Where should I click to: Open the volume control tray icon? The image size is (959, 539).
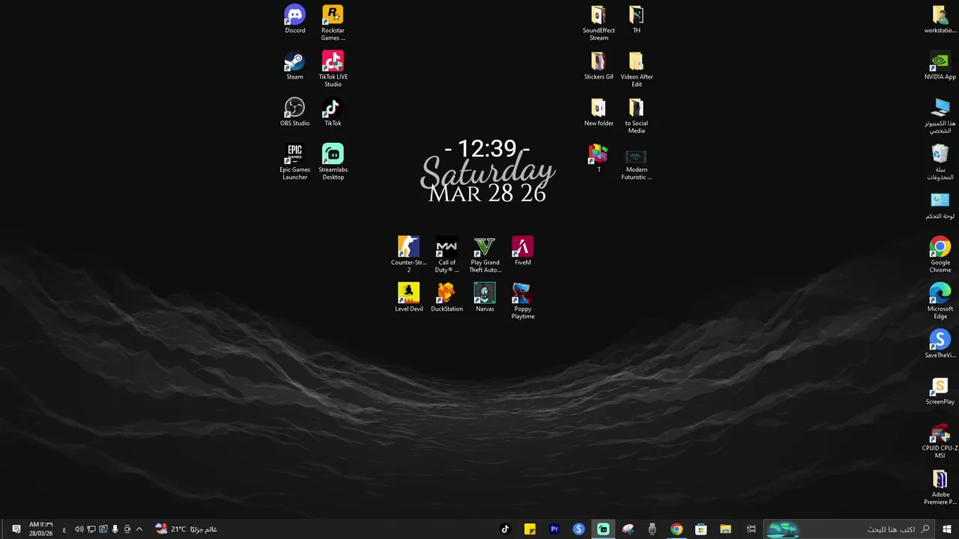click(79, 529)
